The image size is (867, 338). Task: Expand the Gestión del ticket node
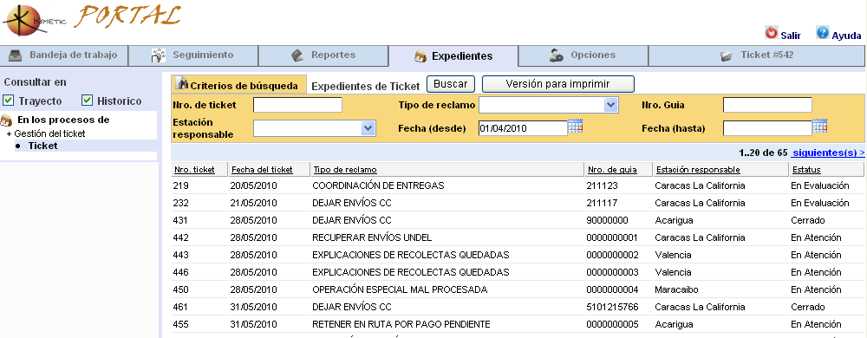tap(9, 133)
